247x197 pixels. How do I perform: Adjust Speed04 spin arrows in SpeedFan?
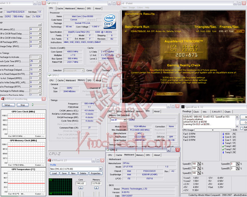click(x=237, y=164)
